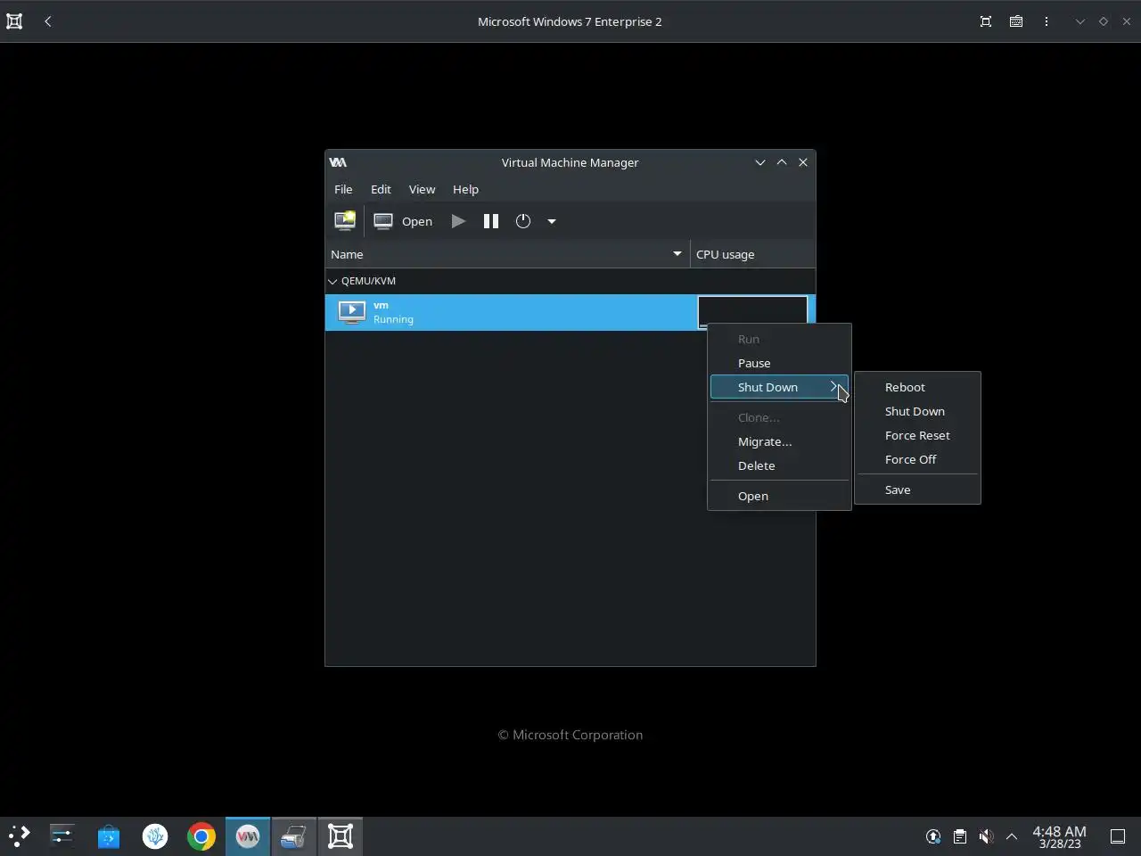Select Shut Down in the submenu
Screen dimensions: 1141x856
click(x=917, y=411)
